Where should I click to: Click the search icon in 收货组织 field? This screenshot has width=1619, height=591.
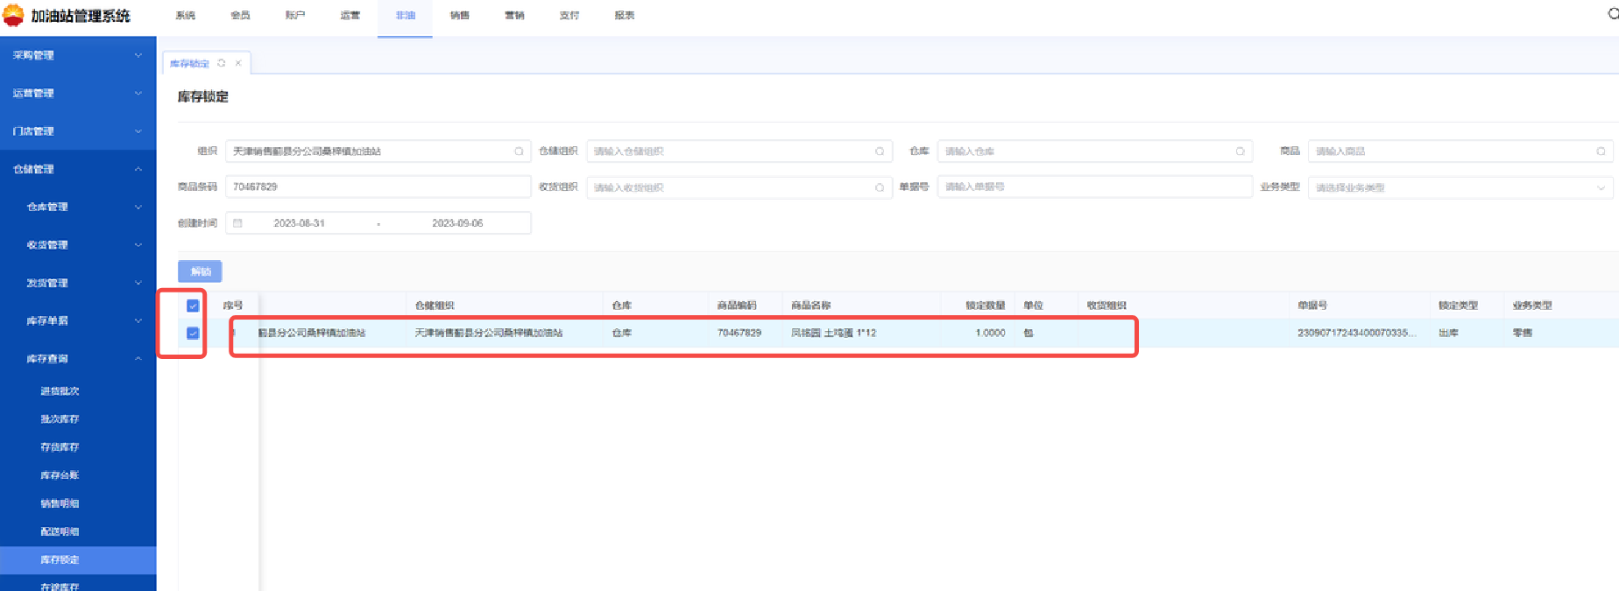point(880,187)
